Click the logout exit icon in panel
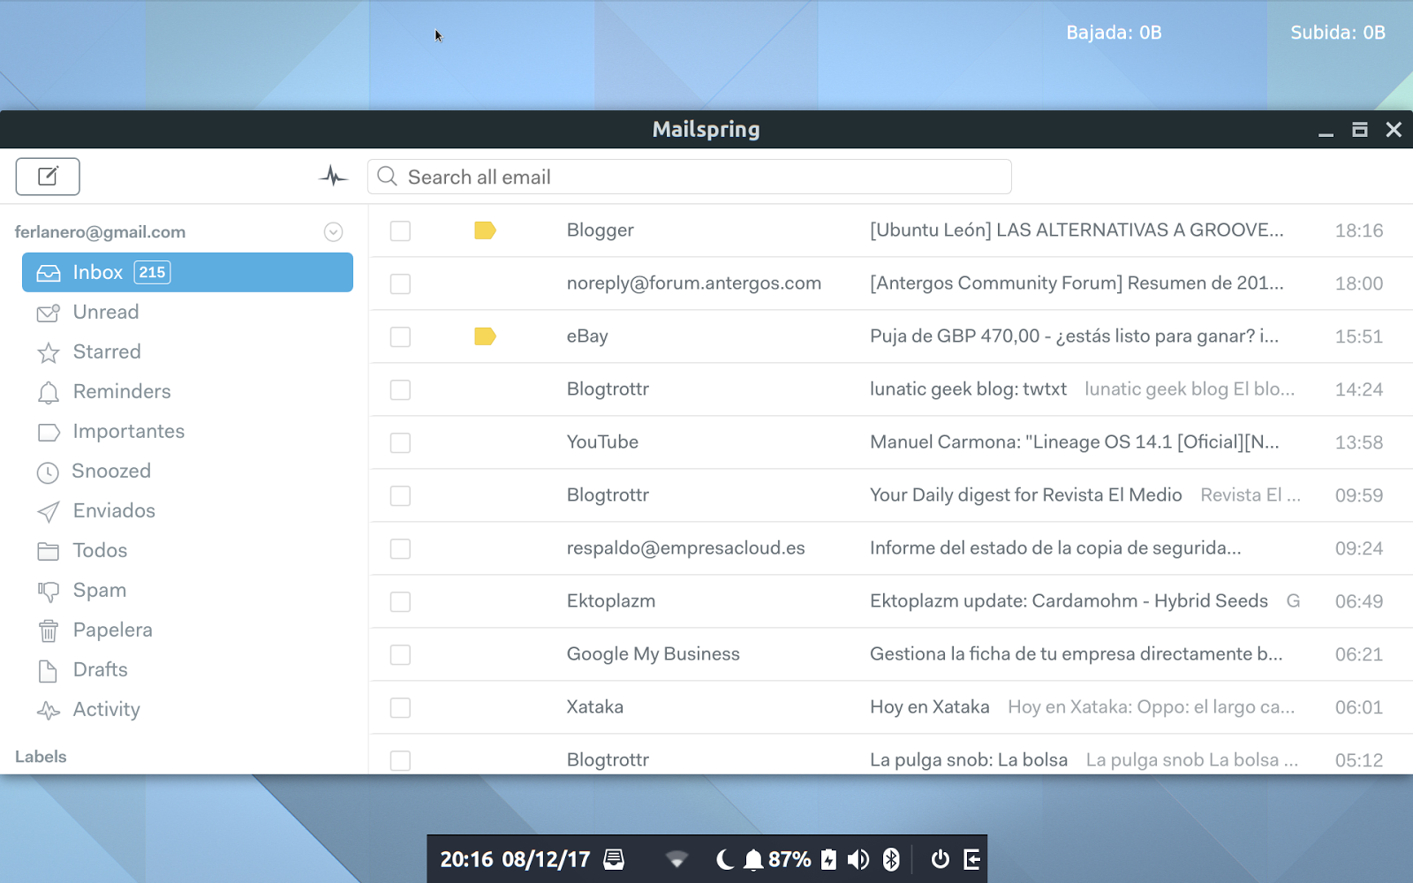This screenshot has height=883, width=1413. point(971,859)
